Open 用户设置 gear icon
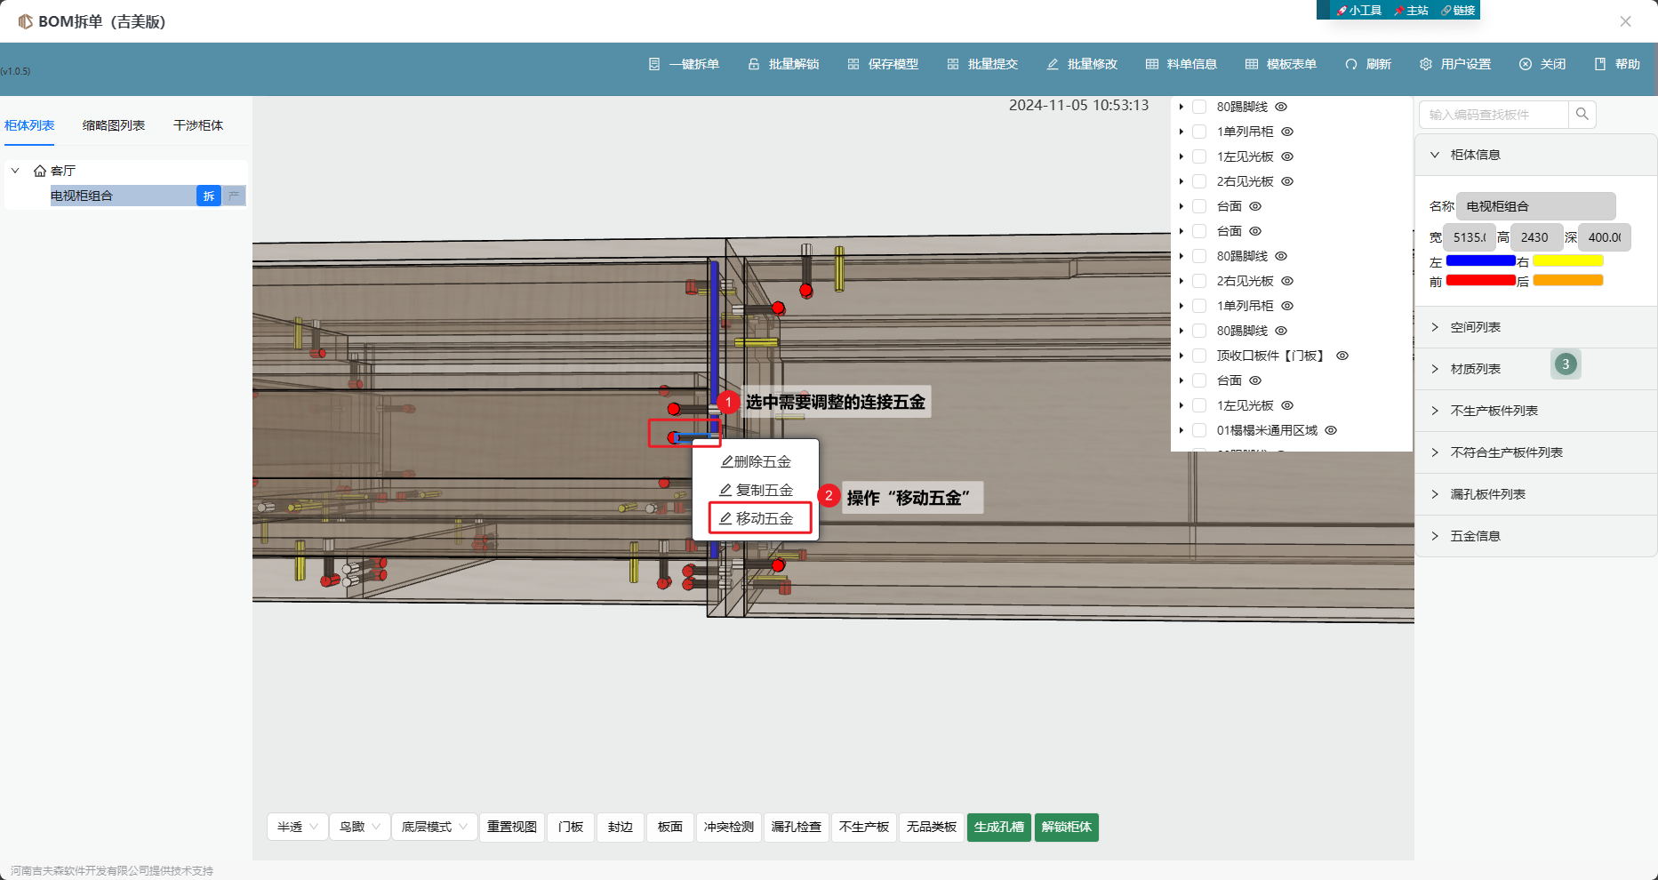The width and height of the screenshot is (1658, 880). 1426,64
